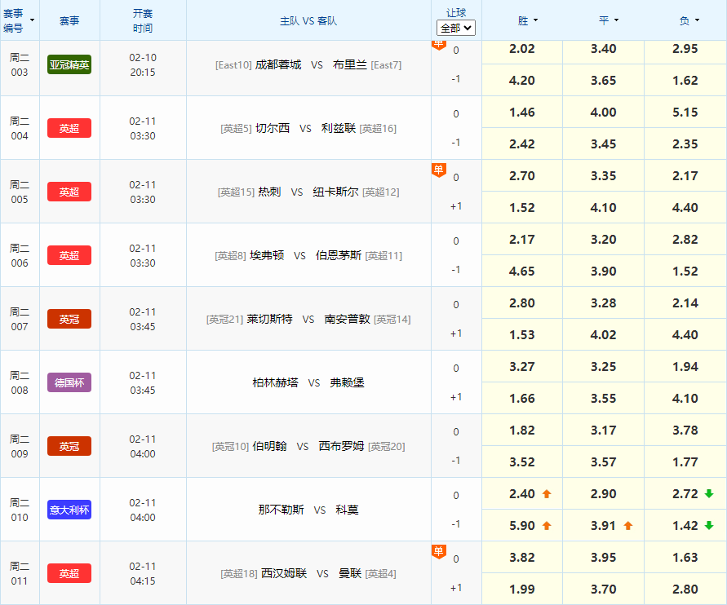Select loss odds 1.63 for 西汉姆联 match
727x605 pixels.
(x=685, y=558)
